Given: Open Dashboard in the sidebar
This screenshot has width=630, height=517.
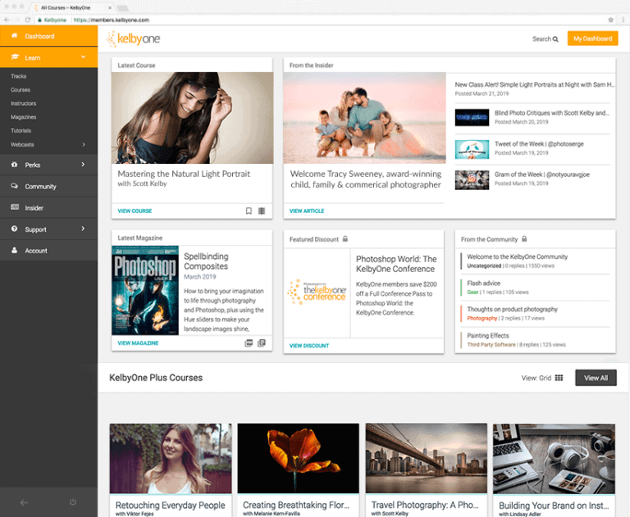Looking at the screenshot, I should (39, 36).
